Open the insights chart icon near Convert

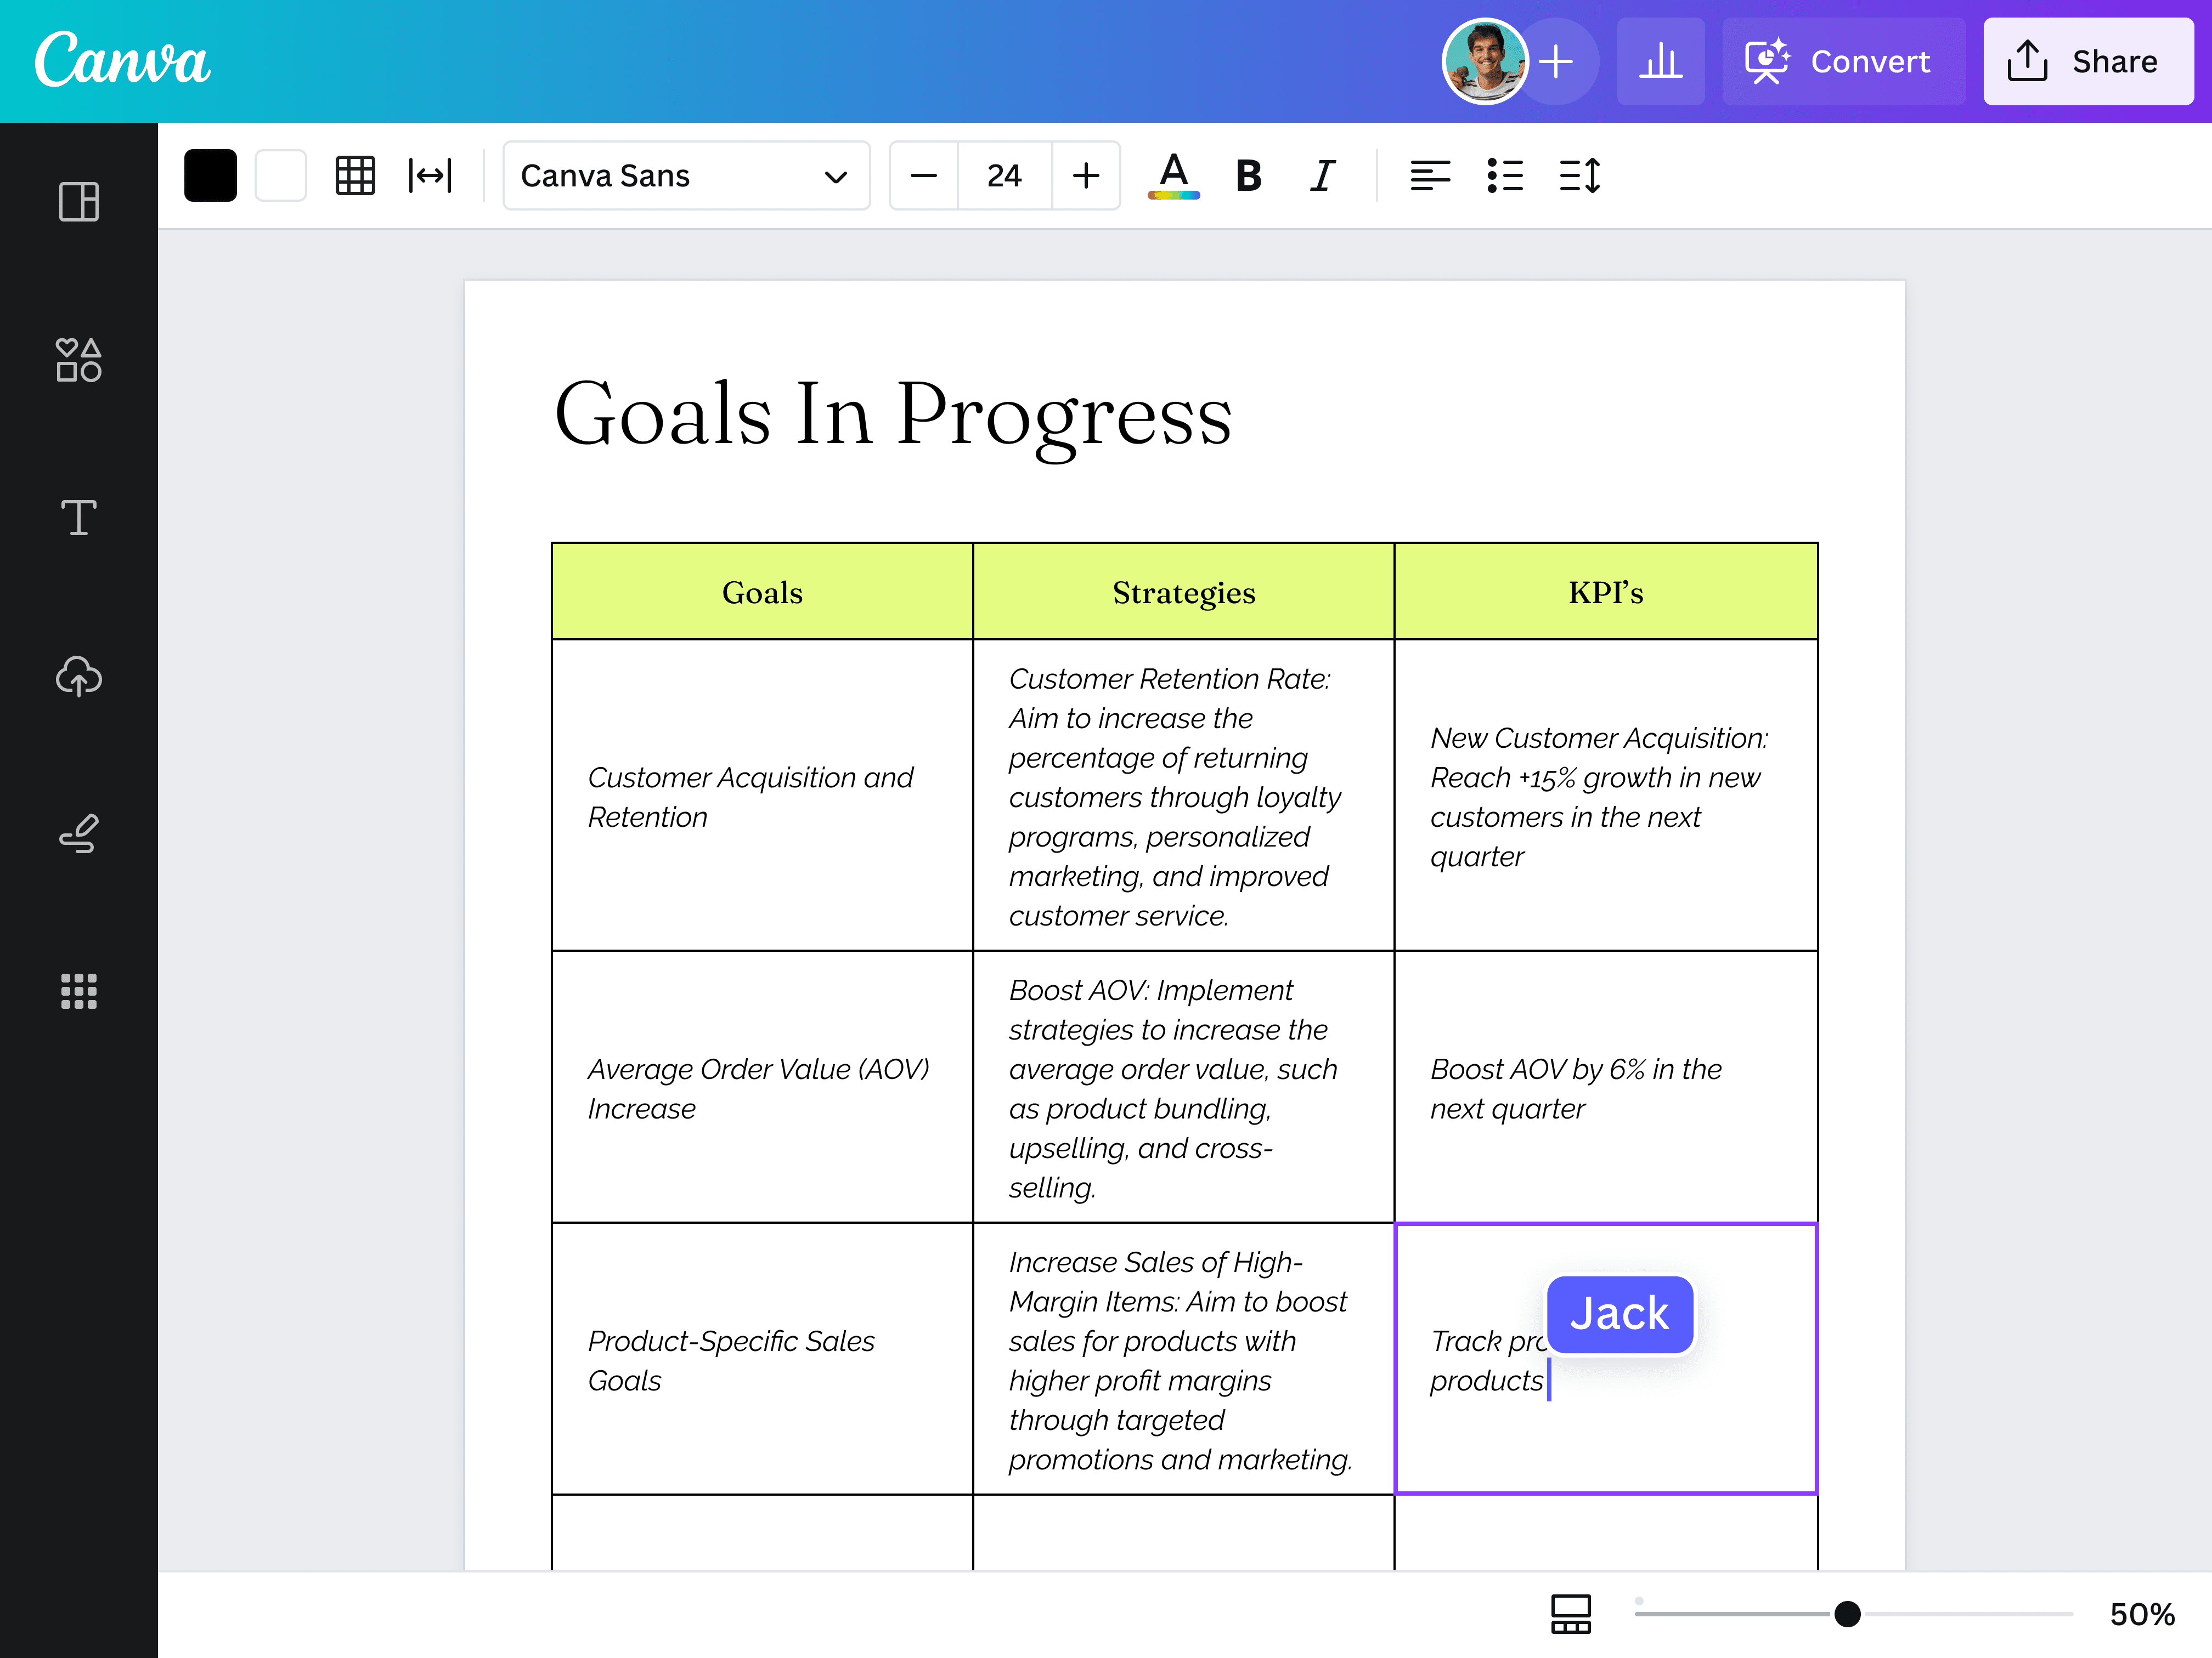[x=1661, y=61]
